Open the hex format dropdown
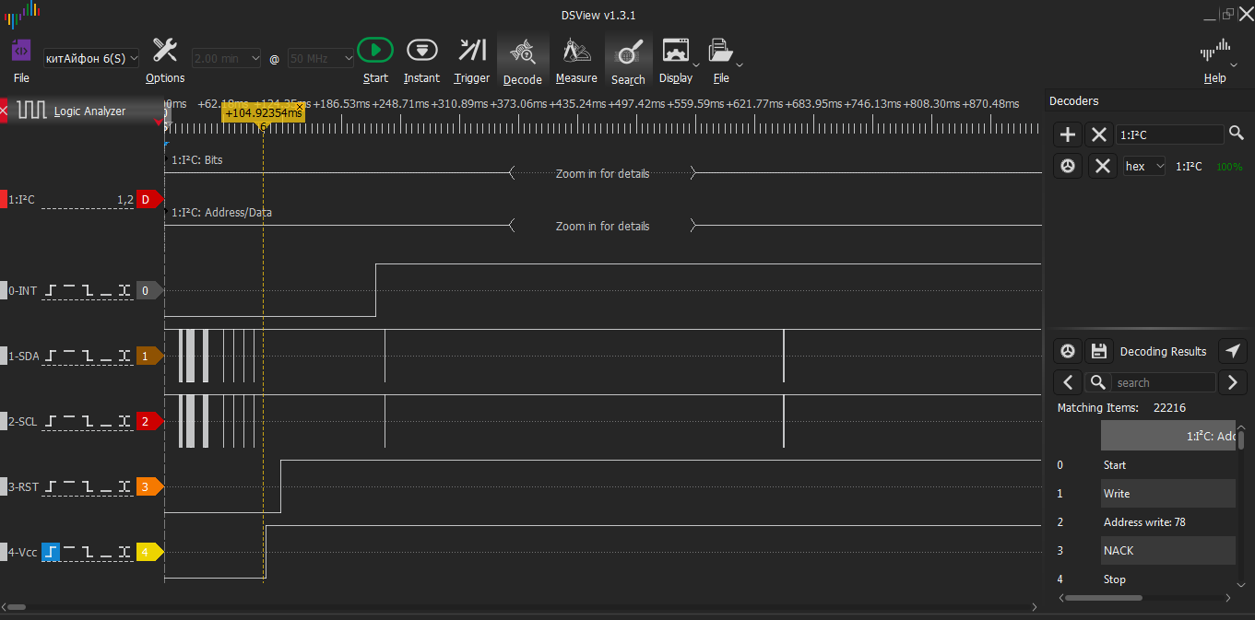This screenshot has width=1255, height=620. 1143,167
